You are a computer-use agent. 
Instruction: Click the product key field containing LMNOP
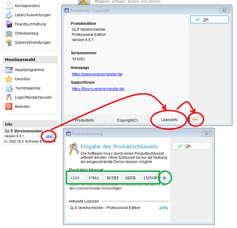click(150, 178)
